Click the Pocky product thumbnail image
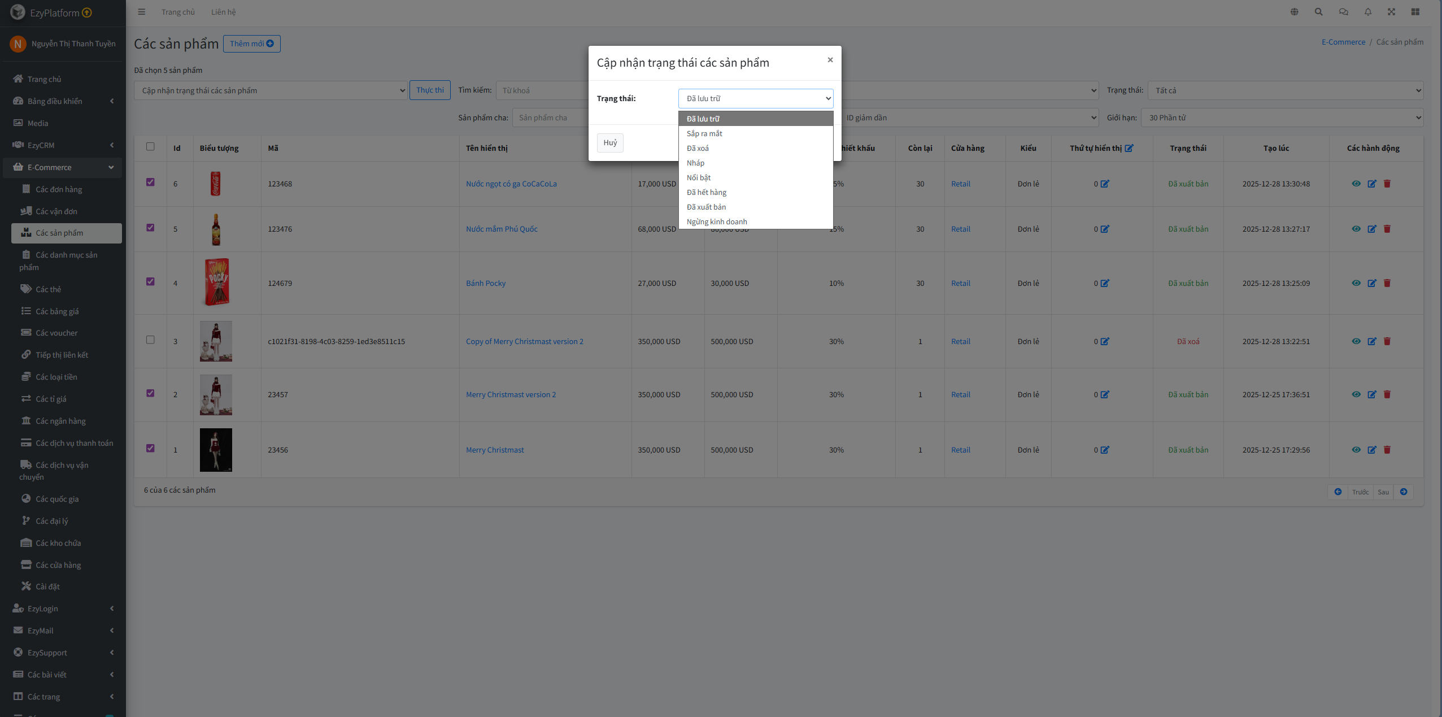This screenshot has height=717, width=1442. pyautogui.click(x=216, y=282)
